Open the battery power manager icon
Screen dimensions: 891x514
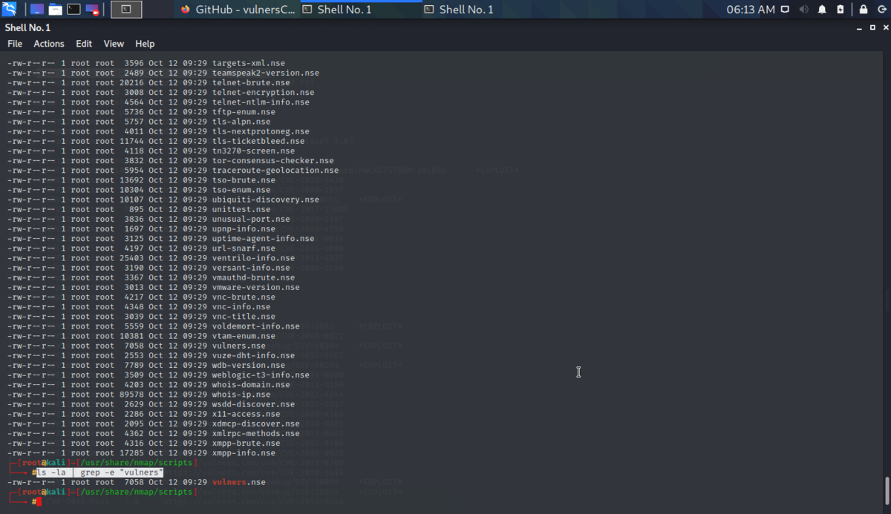point(840,10)
